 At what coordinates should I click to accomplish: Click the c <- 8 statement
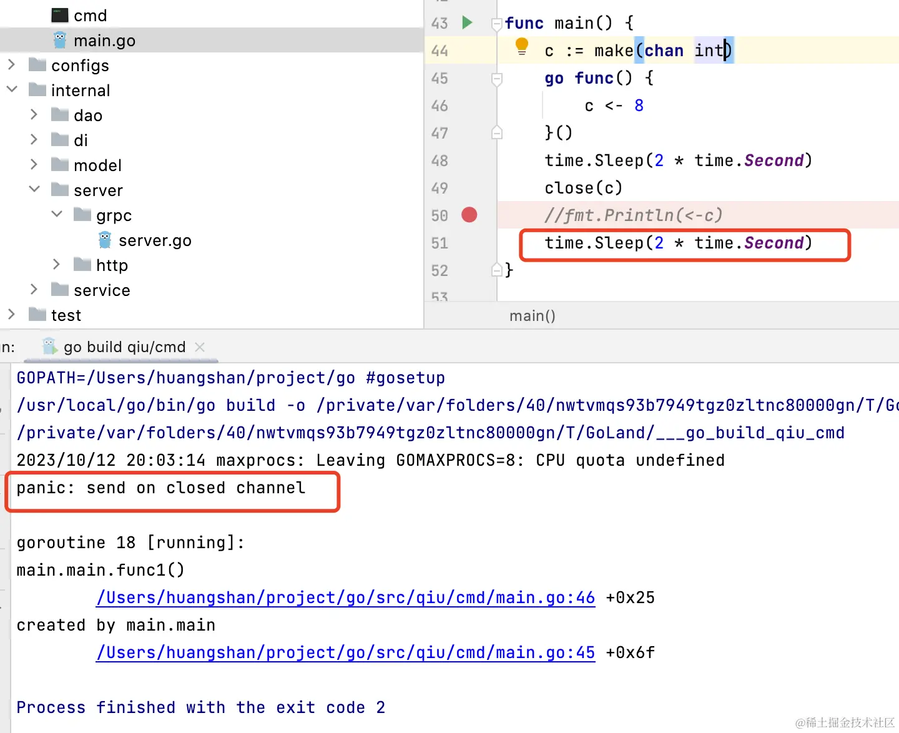click(x=614, y=106)
